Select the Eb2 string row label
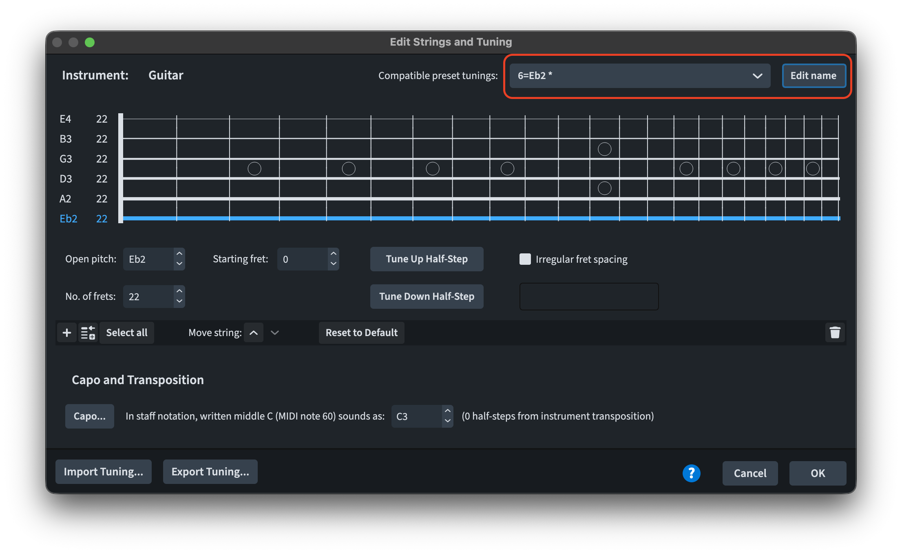Screen dimensions: 902x554 click(69, 219)
